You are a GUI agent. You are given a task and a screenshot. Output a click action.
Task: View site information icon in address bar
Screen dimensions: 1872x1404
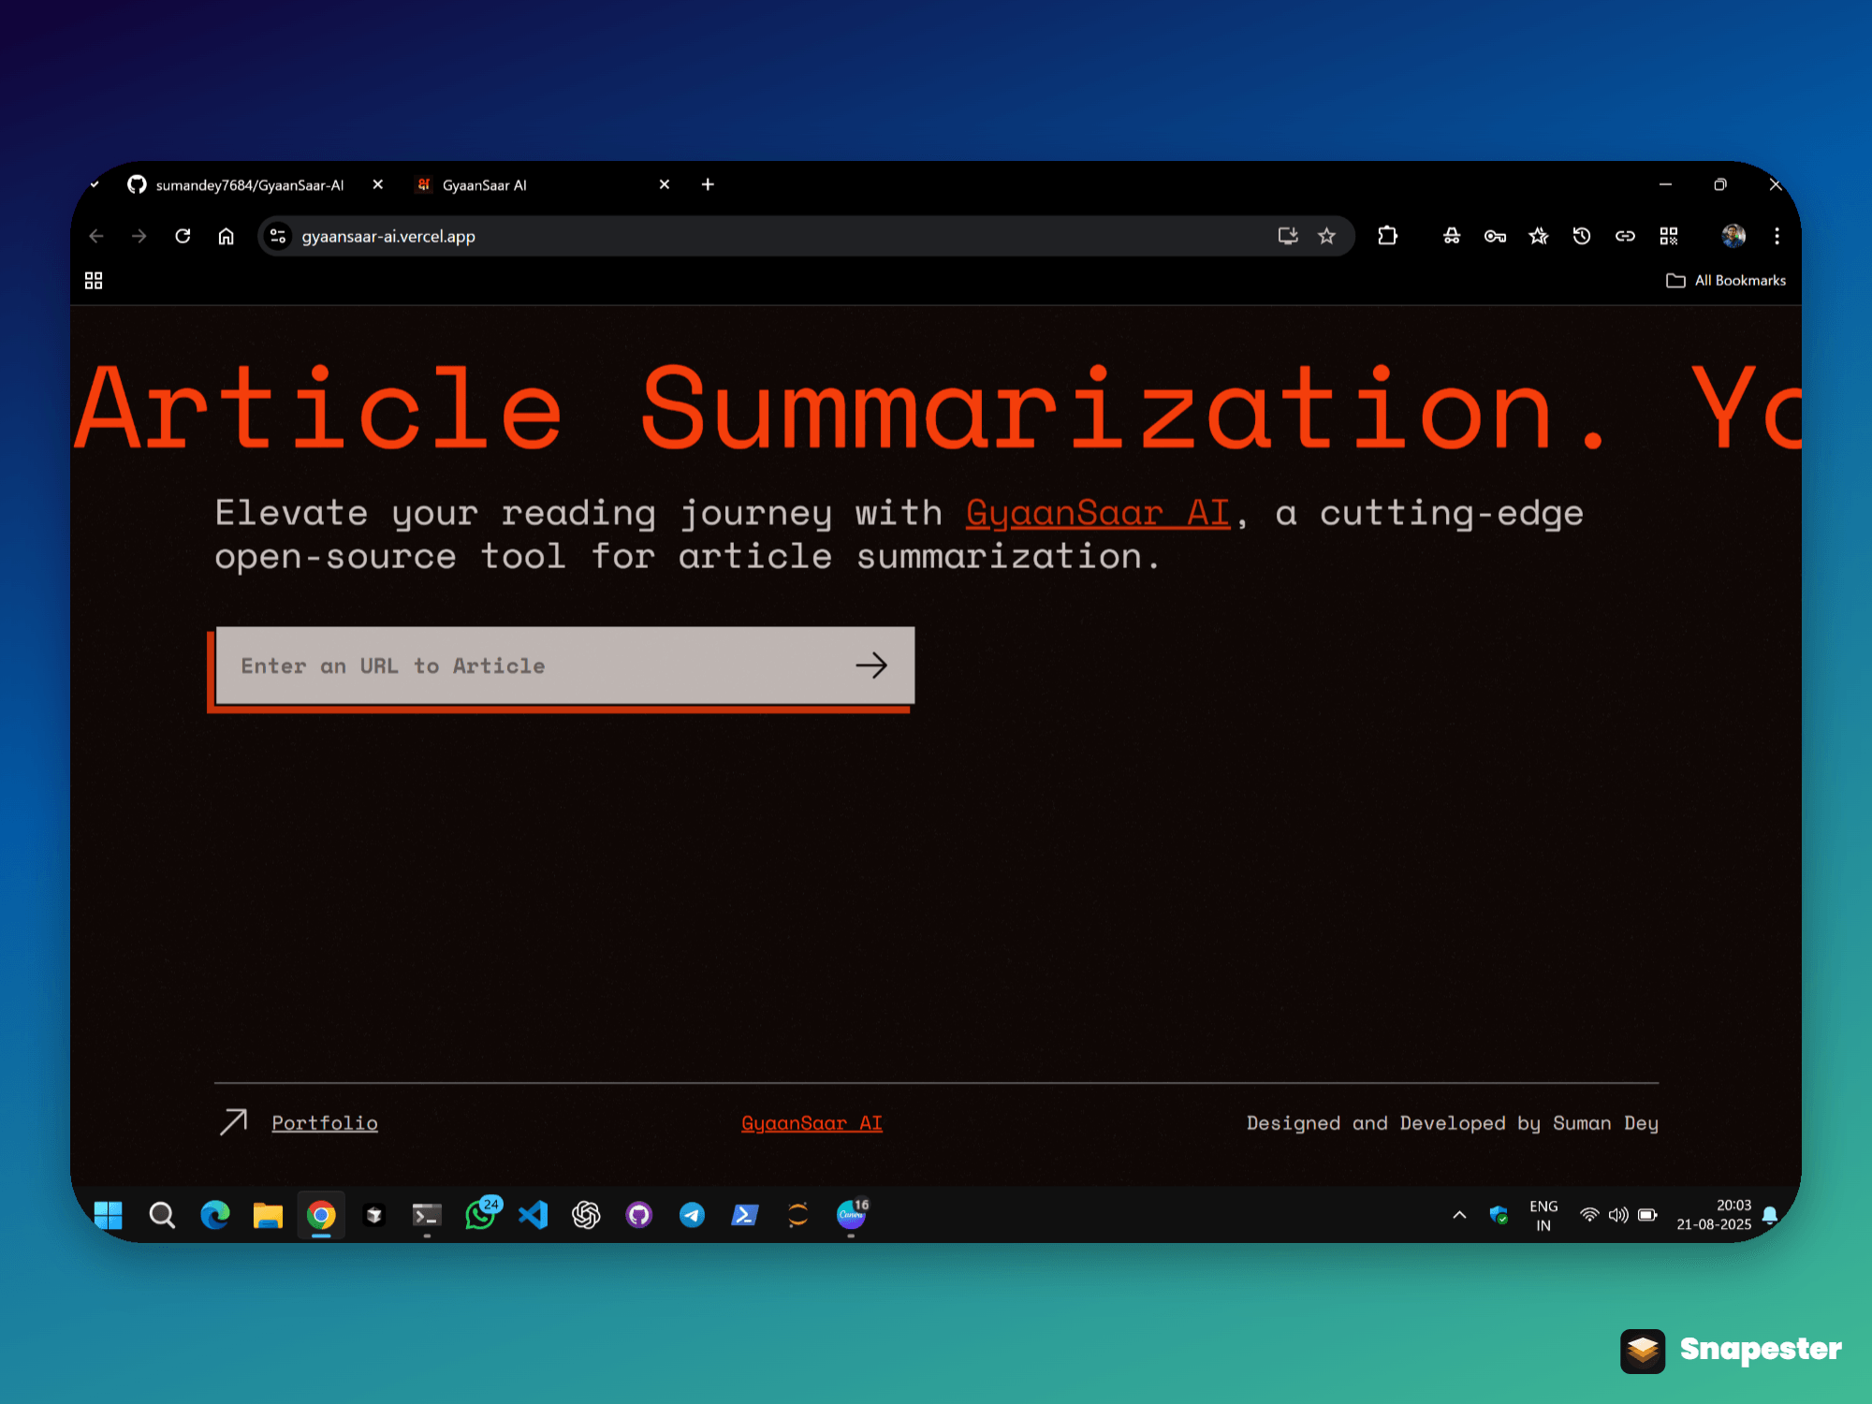278,237
